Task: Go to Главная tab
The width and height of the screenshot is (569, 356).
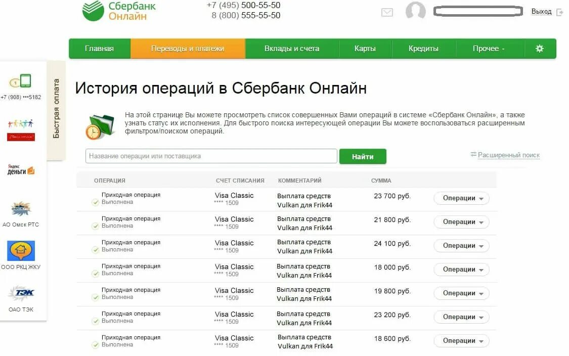Action: tap(100, 49)
